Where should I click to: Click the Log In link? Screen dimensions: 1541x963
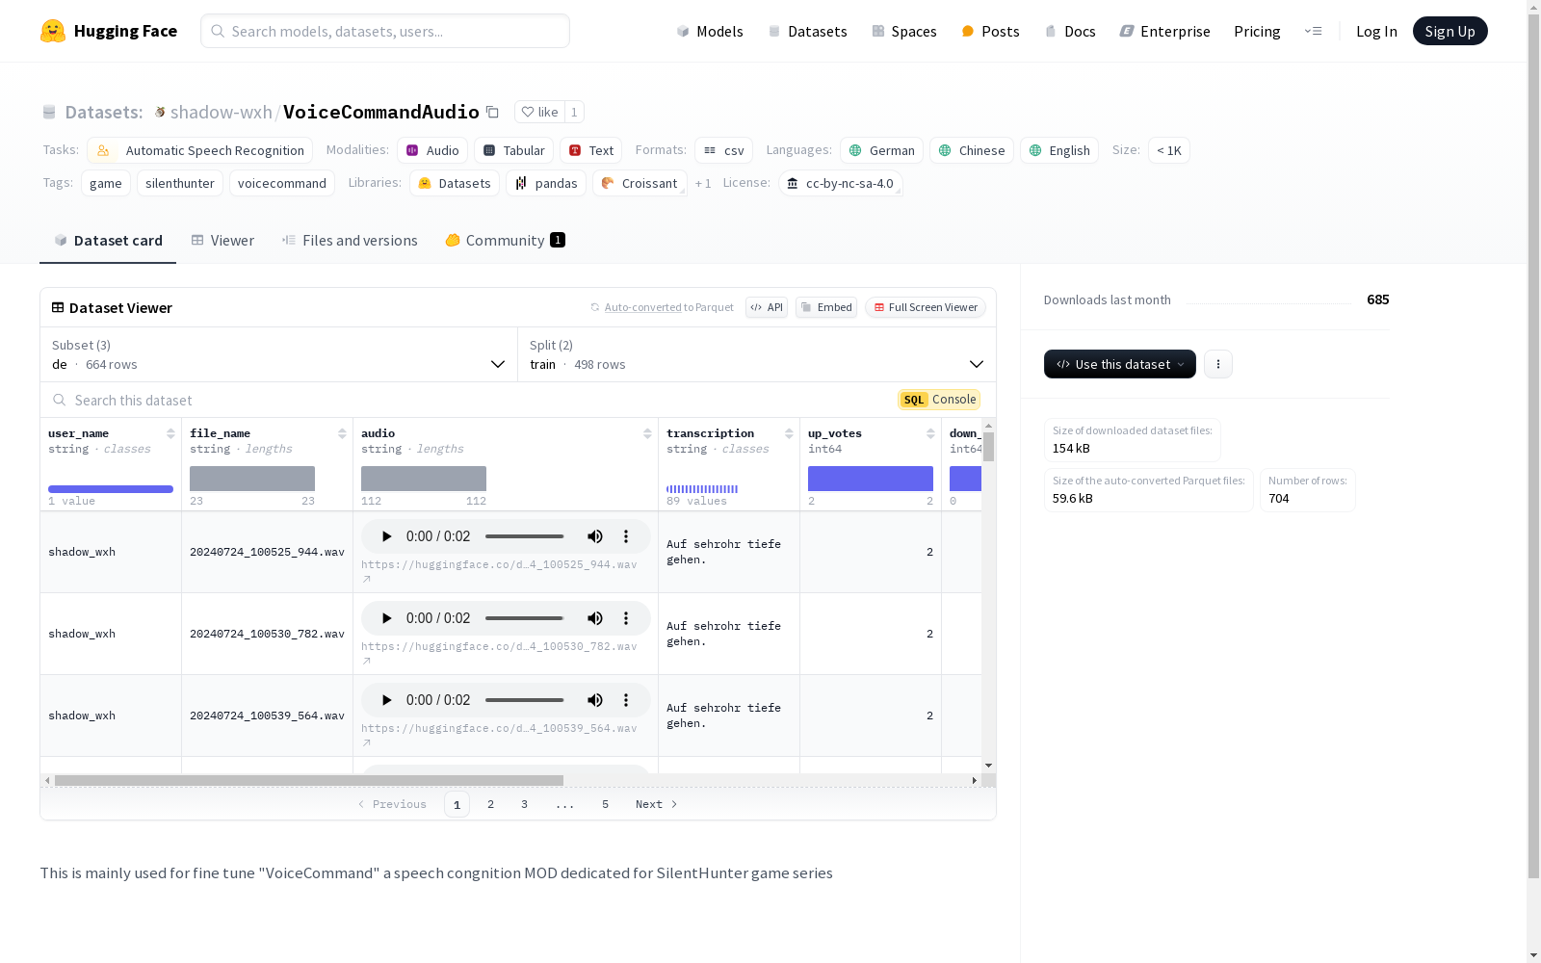tap(1376, 31)
